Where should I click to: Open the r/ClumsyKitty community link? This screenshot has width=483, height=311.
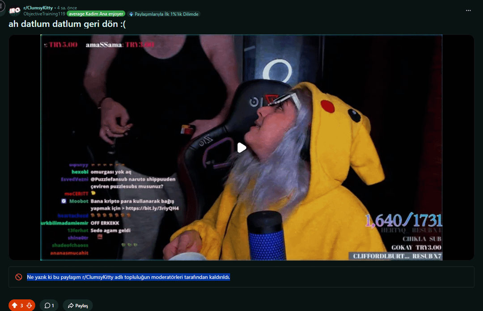[38, 8]
